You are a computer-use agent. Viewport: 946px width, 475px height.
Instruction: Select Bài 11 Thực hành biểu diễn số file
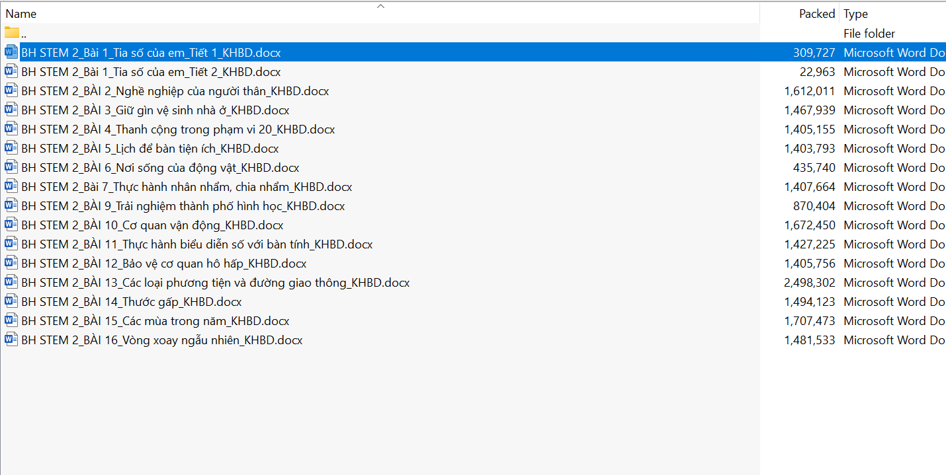[x=196, y=244]
